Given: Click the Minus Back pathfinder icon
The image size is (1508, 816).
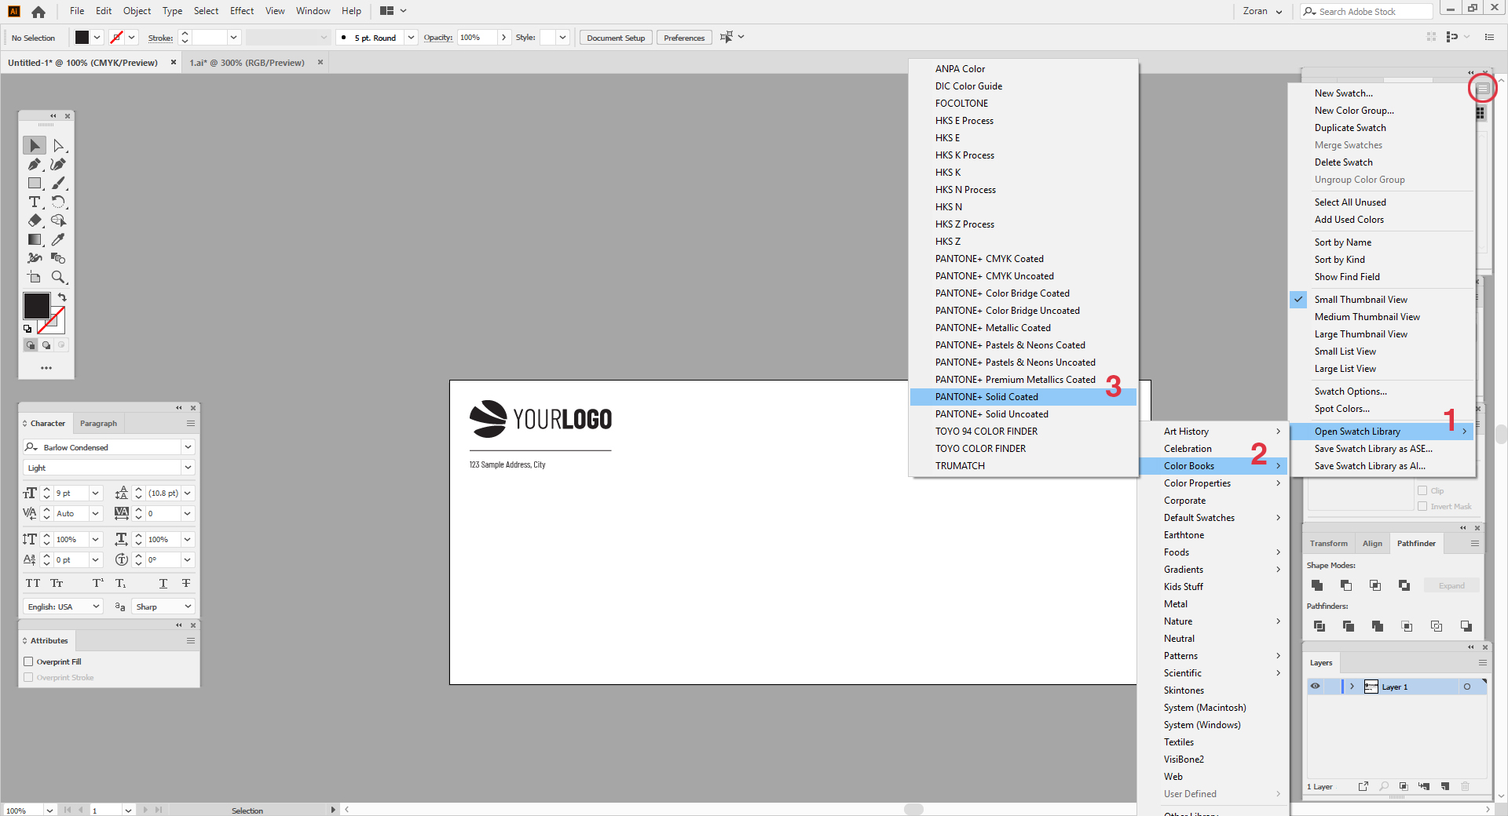Looking at the screenshot, I should 1466,626.
